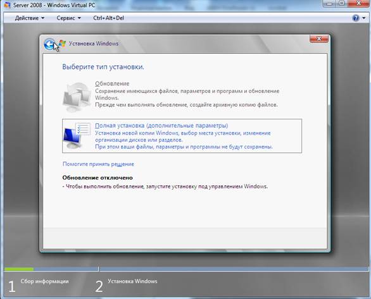This screenshot has height=299, width=371.
Task: Close the Windows Virtual PC window
Action: (x=358, y=3)
